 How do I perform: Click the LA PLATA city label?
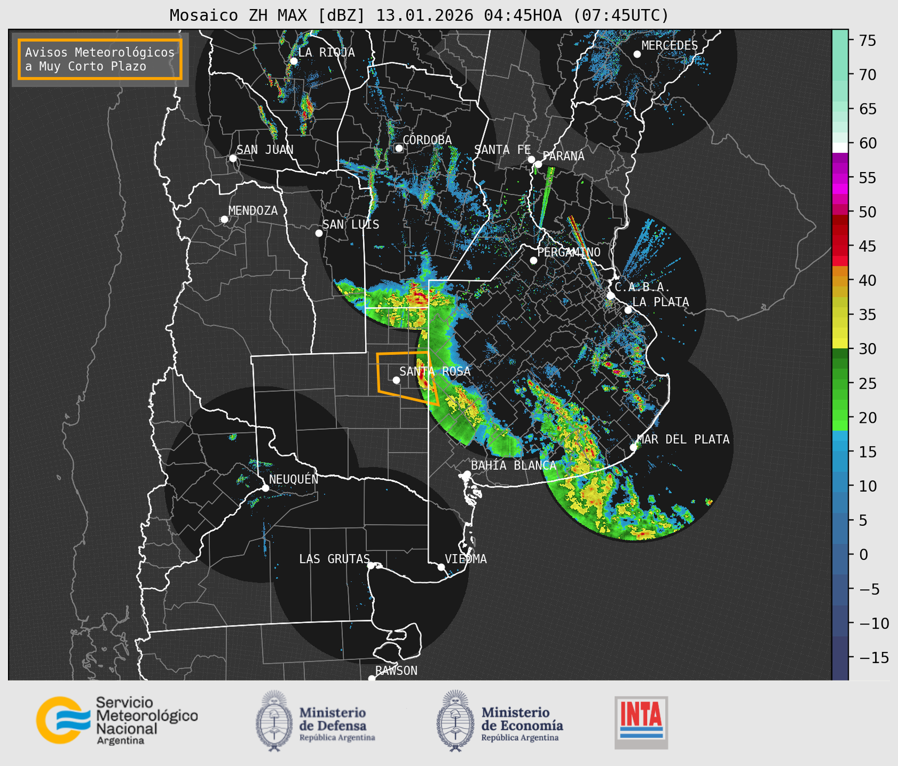pos(661,302)
